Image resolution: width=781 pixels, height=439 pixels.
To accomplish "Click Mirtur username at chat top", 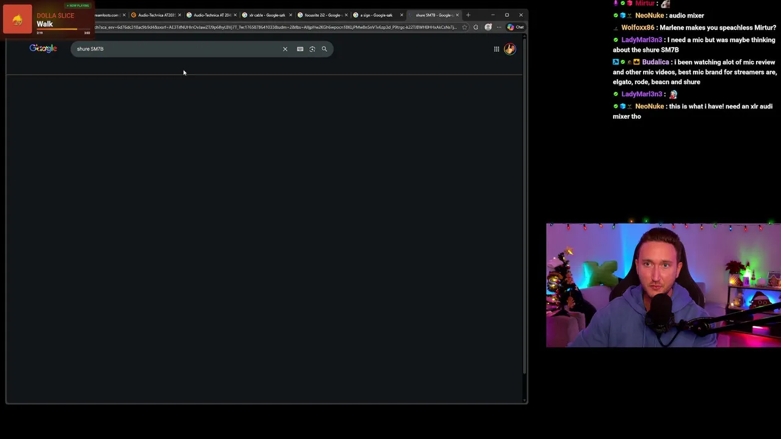I will pos(644,4).
